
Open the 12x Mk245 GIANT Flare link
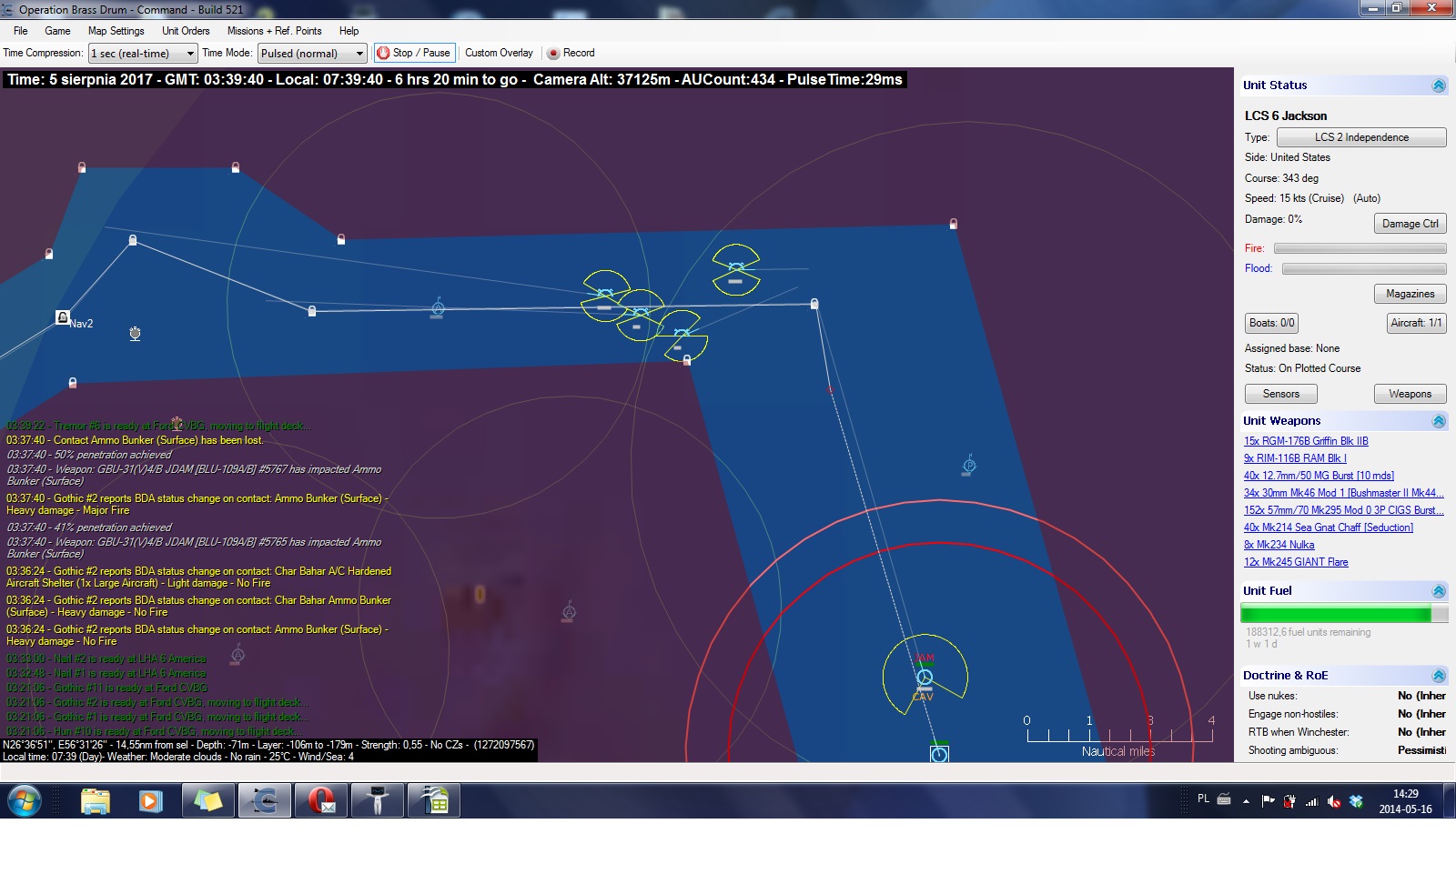pyautogui.click(x=1296, y=562)
